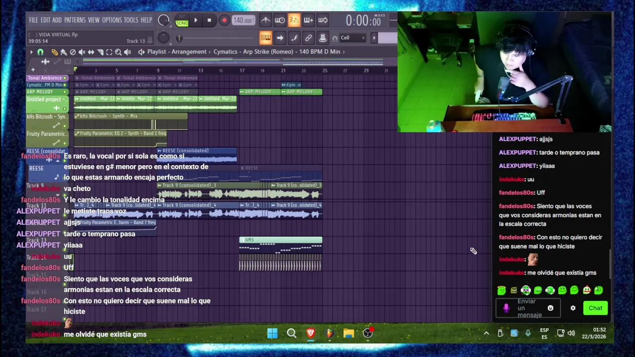Open the HELP menu

click(146, 20)
